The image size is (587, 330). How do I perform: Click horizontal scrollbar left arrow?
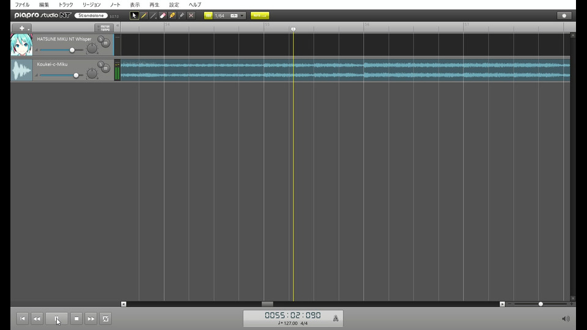point(124,304)
